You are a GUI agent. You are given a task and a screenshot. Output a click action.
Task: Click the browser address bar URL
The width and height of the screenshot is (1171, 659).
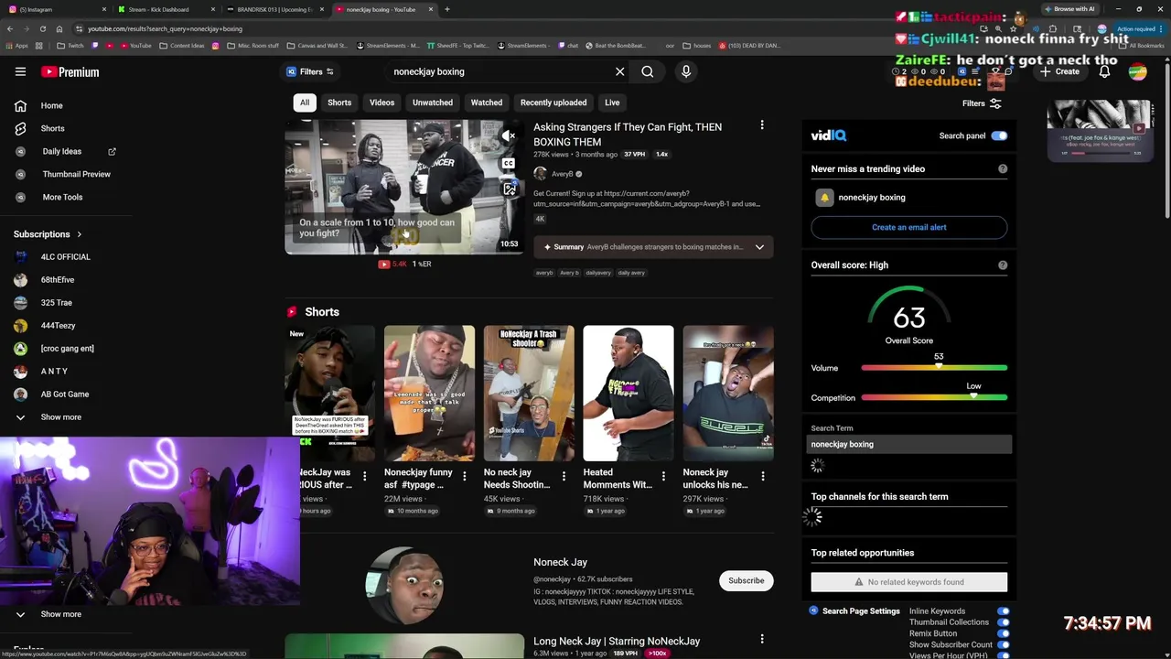click(x=165, y=28)
